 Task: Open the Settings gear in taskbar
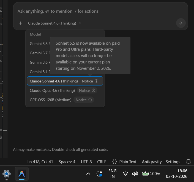7,174
